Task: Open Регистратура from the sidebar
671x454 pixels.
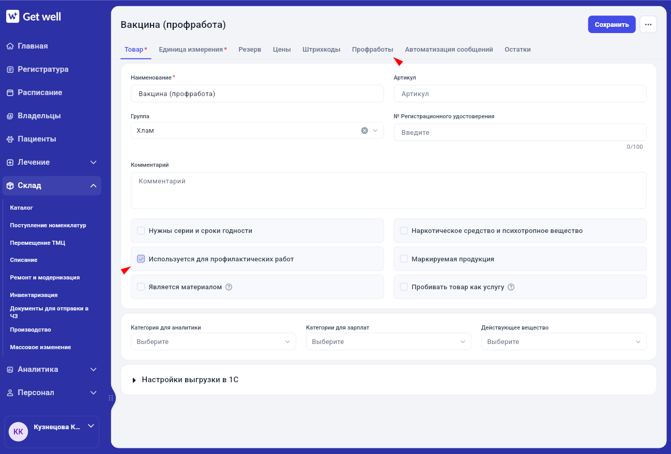Action: click(x=43, y=69)
